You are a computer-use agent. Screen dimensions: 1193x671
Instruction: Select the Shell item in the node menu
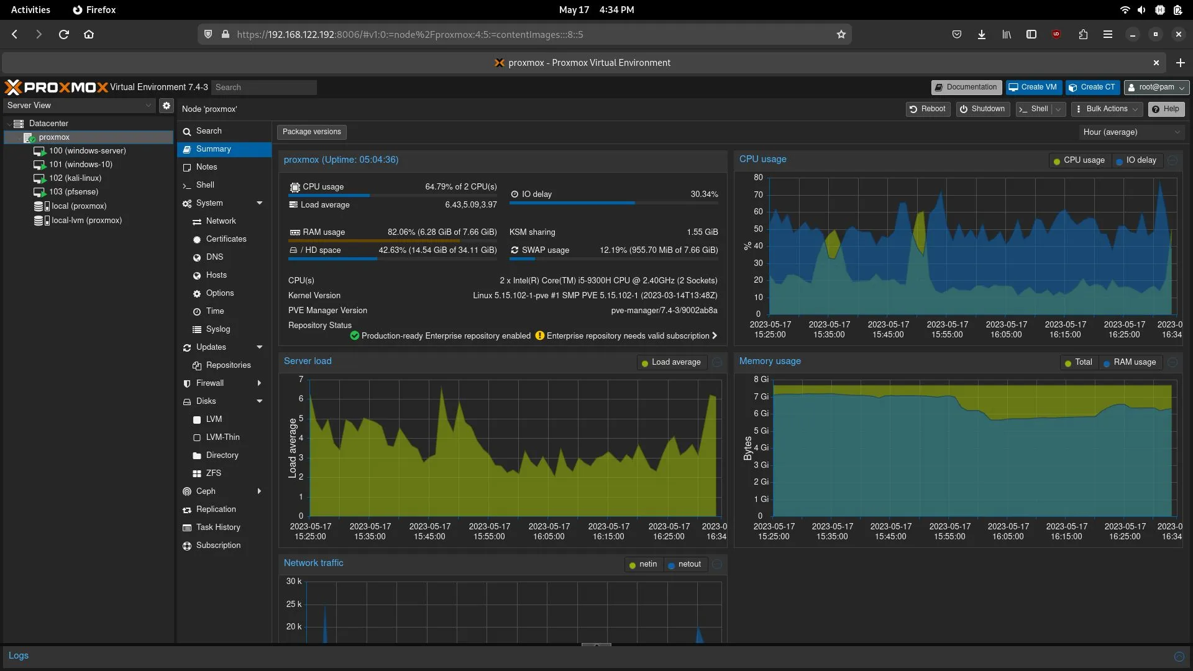pos(204,185)
